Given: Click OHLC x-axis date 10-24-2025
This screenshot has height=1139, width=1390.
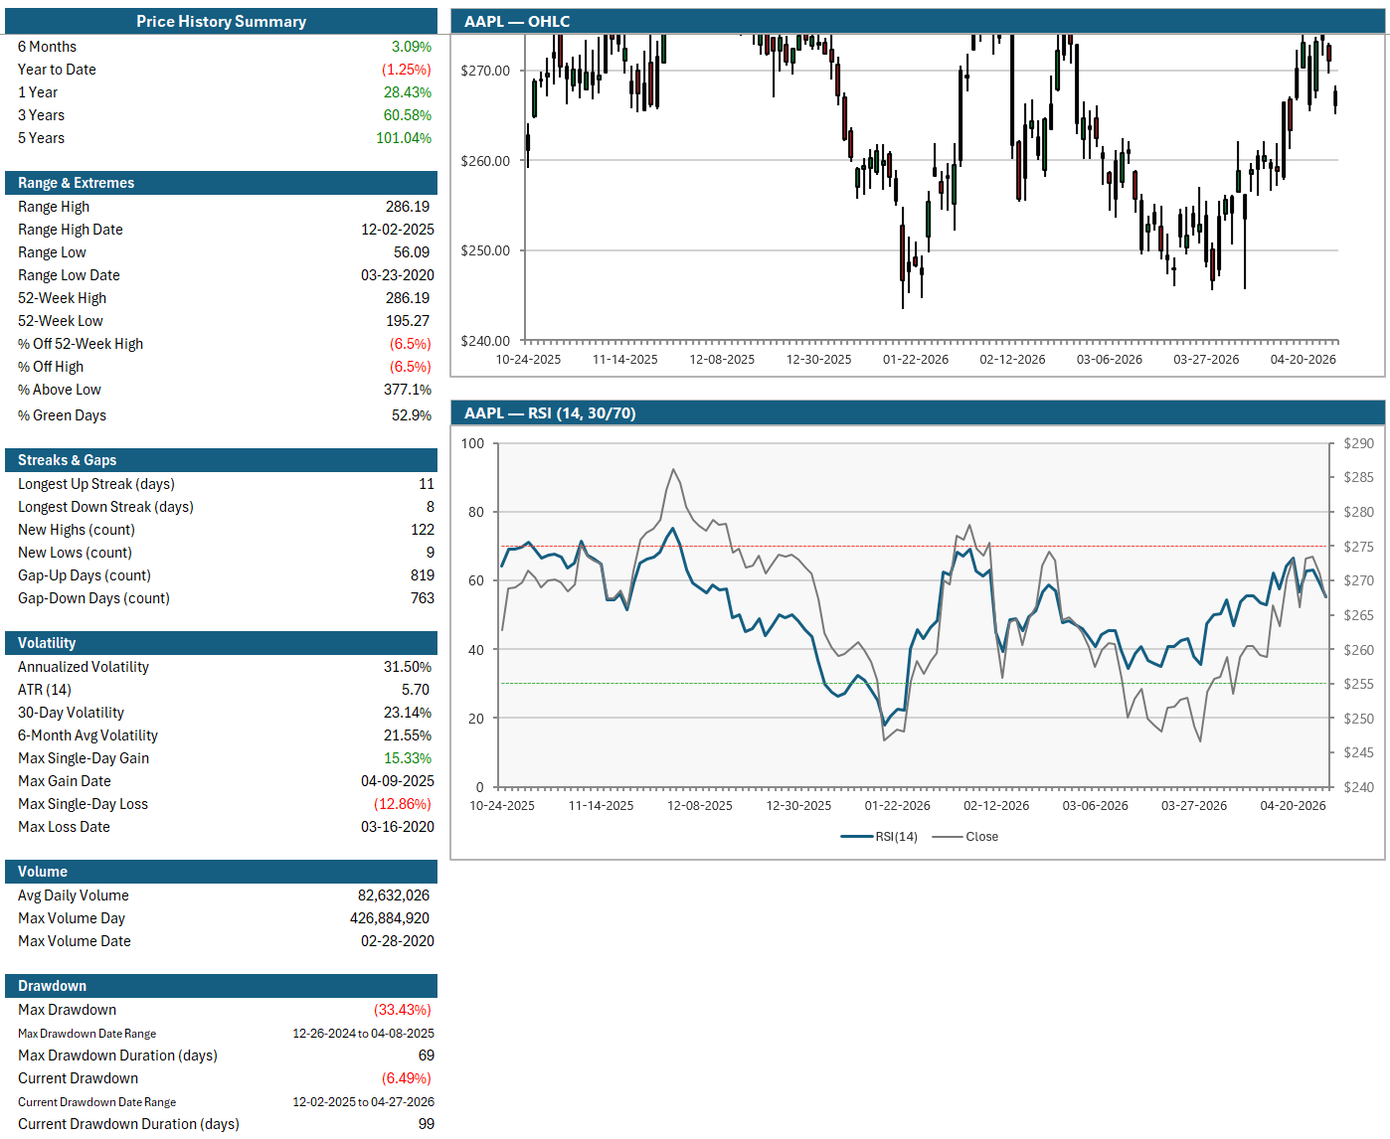Looking at the screenshot, I should click(x=528, y=360).
